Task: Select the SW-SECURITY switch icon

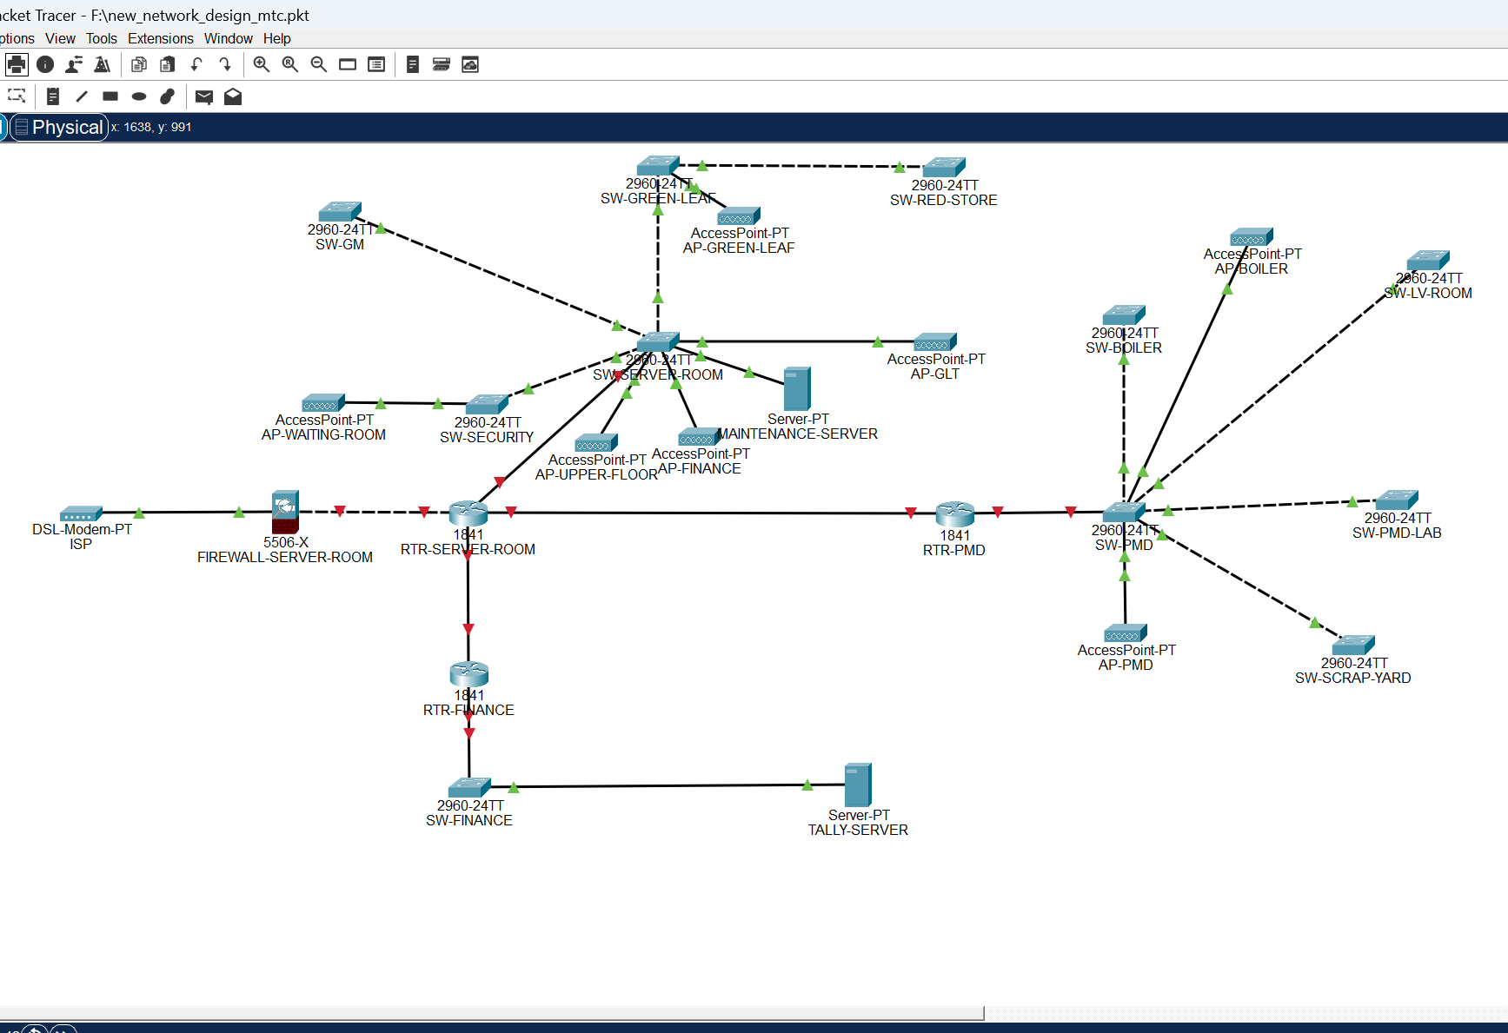Action: pos(487,404)
